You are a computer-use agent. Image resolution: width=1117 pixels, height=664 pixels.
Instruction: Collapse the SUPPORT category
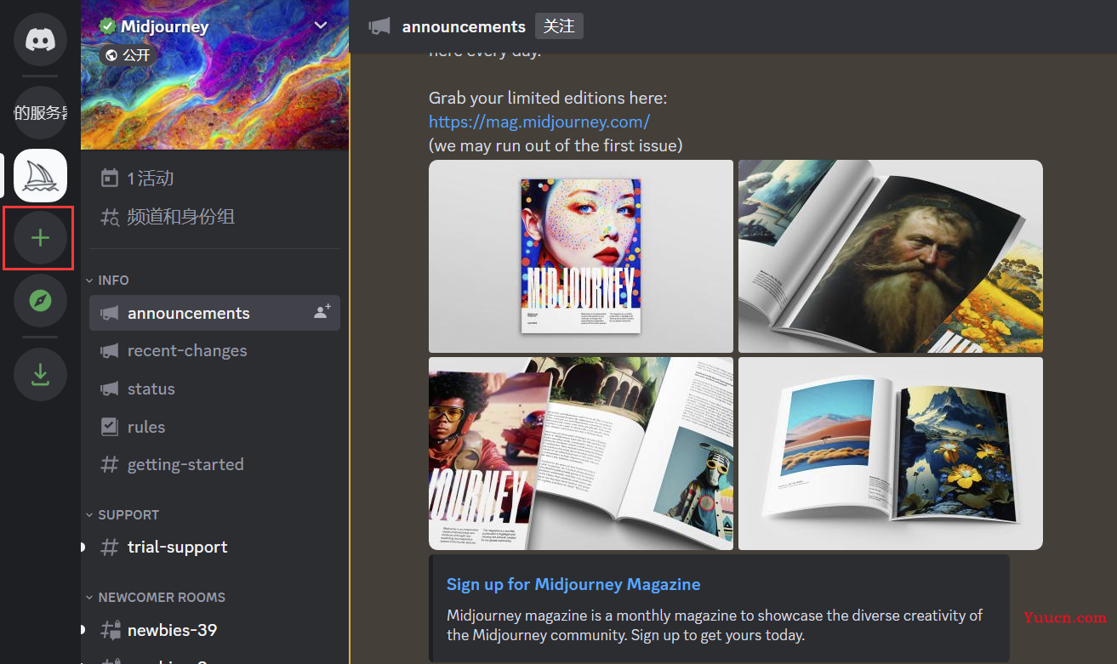click(x=123, y=514)
